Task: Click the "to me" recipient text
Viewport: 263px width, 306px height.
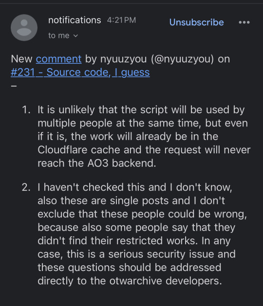Action: coord(59,36)
